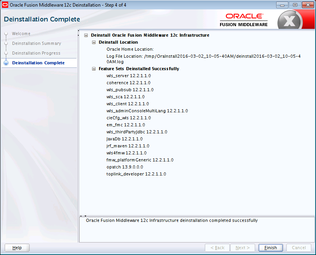Image resolution: width=316 pixels, height=255 pixels.
Task: Select wls4fmw 12.2.1.1.0 row
Action: click(x=126, y=153)
